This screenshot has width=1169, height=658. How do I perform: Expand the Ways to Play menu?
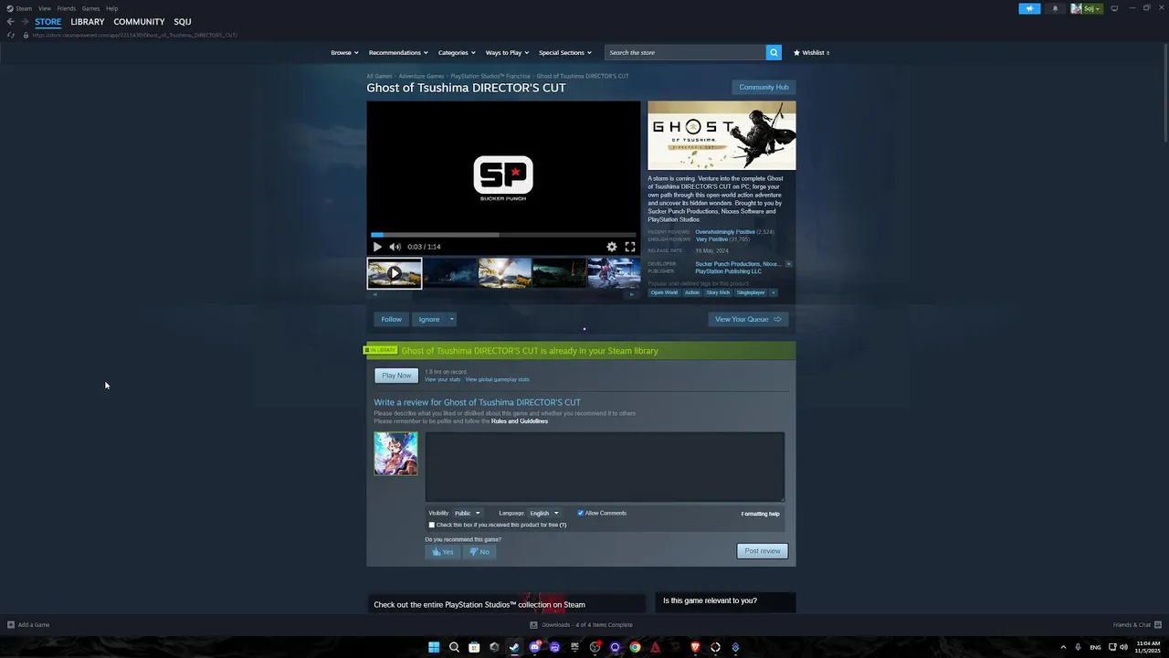click(x=507, y=52)
